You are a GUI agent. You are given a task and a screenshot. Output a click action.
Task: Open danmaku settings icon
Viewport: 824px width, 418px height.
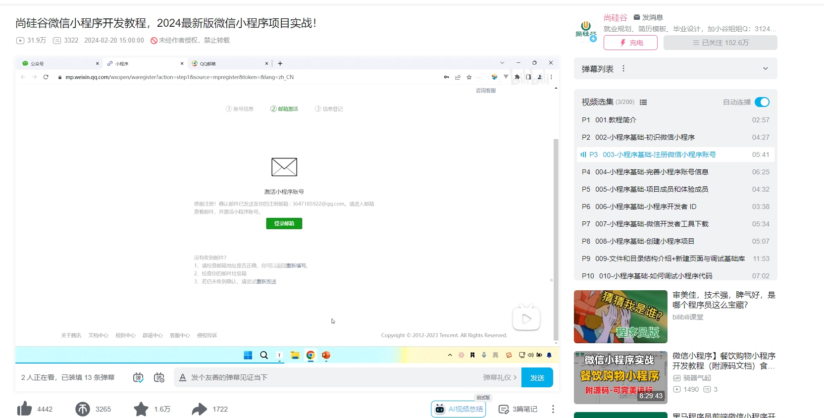(159, 377)
